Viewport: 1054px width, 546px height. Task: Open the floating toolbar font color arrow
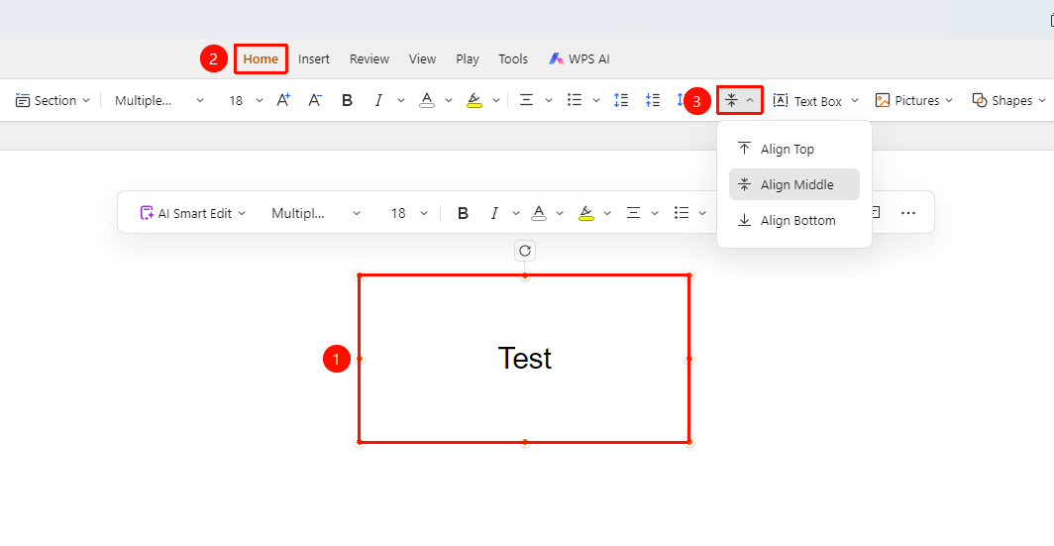point(561,213)
